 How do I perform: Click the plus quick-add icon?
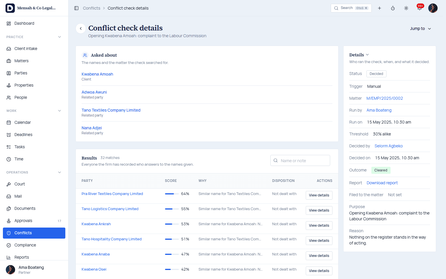click(x=380, y=8)
